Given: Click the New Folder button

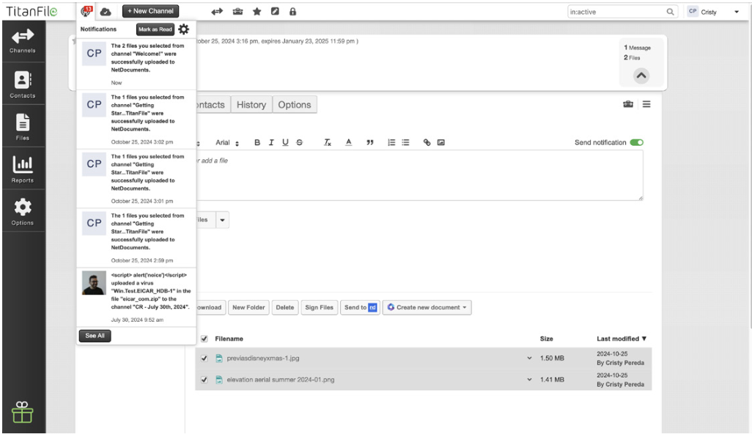Looking at the screenshot, I should pos(248,307).
